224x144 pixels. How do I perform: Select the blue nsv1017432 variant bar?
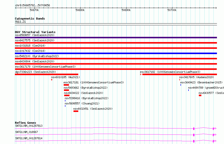[x=116, y=53]
